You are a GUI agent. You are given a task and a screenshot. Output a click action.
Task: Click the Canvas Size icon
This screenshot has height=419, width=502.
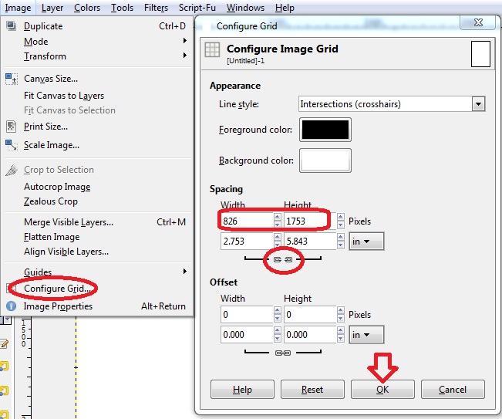[x=12, y=79]
